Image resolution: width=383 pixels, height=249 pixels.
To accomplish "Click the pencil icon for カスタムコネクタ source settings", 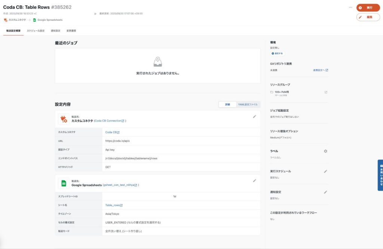I will [x=255, y=116].
